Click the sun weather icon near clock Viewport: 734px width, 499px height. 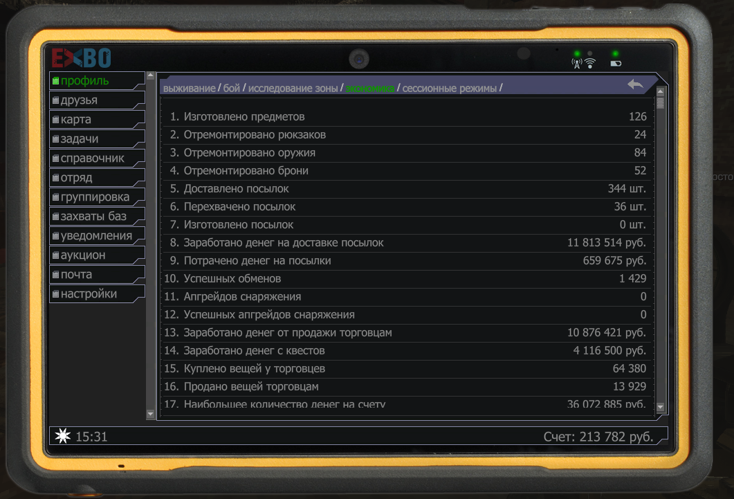[63, 436]
